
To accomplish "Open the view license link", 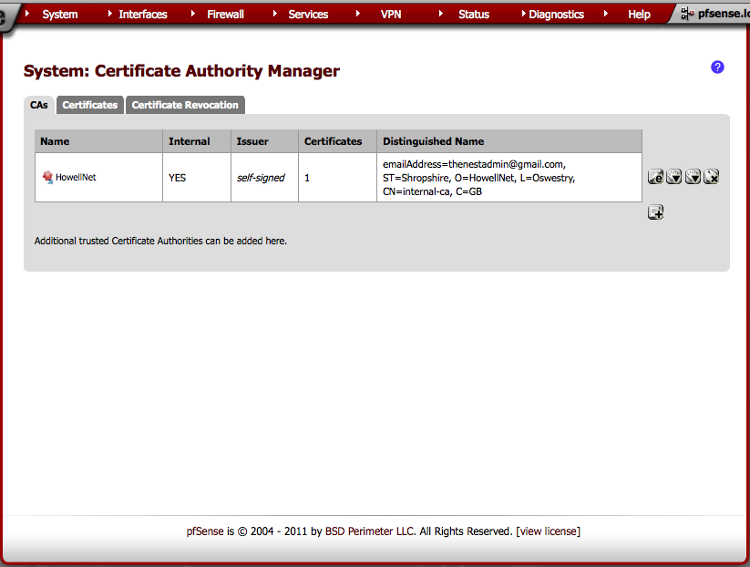I will pyautogui.click(x=548, y=531).
